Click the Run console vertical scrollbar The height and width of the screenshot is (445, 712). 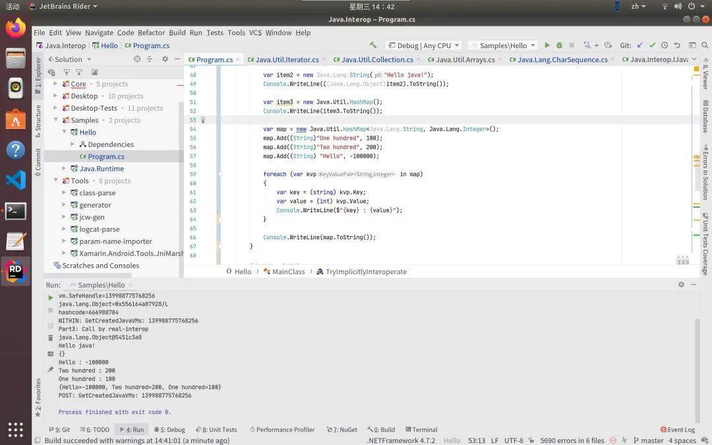click(697, 370)
